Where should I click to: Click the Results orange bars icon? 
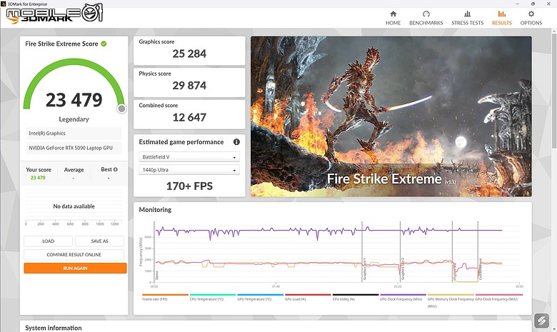coord(501,14)
